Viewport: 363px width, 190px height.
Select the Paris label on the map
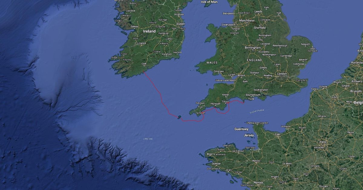tap(323, 141)
